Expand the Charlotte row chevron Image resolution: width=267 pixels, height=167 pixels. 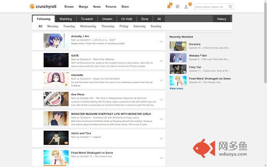[x=161, y=80]
